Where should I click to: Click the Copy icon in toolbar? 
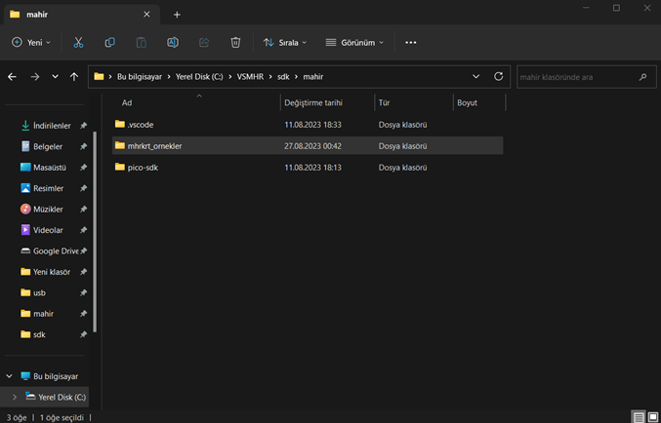(109, 43)
